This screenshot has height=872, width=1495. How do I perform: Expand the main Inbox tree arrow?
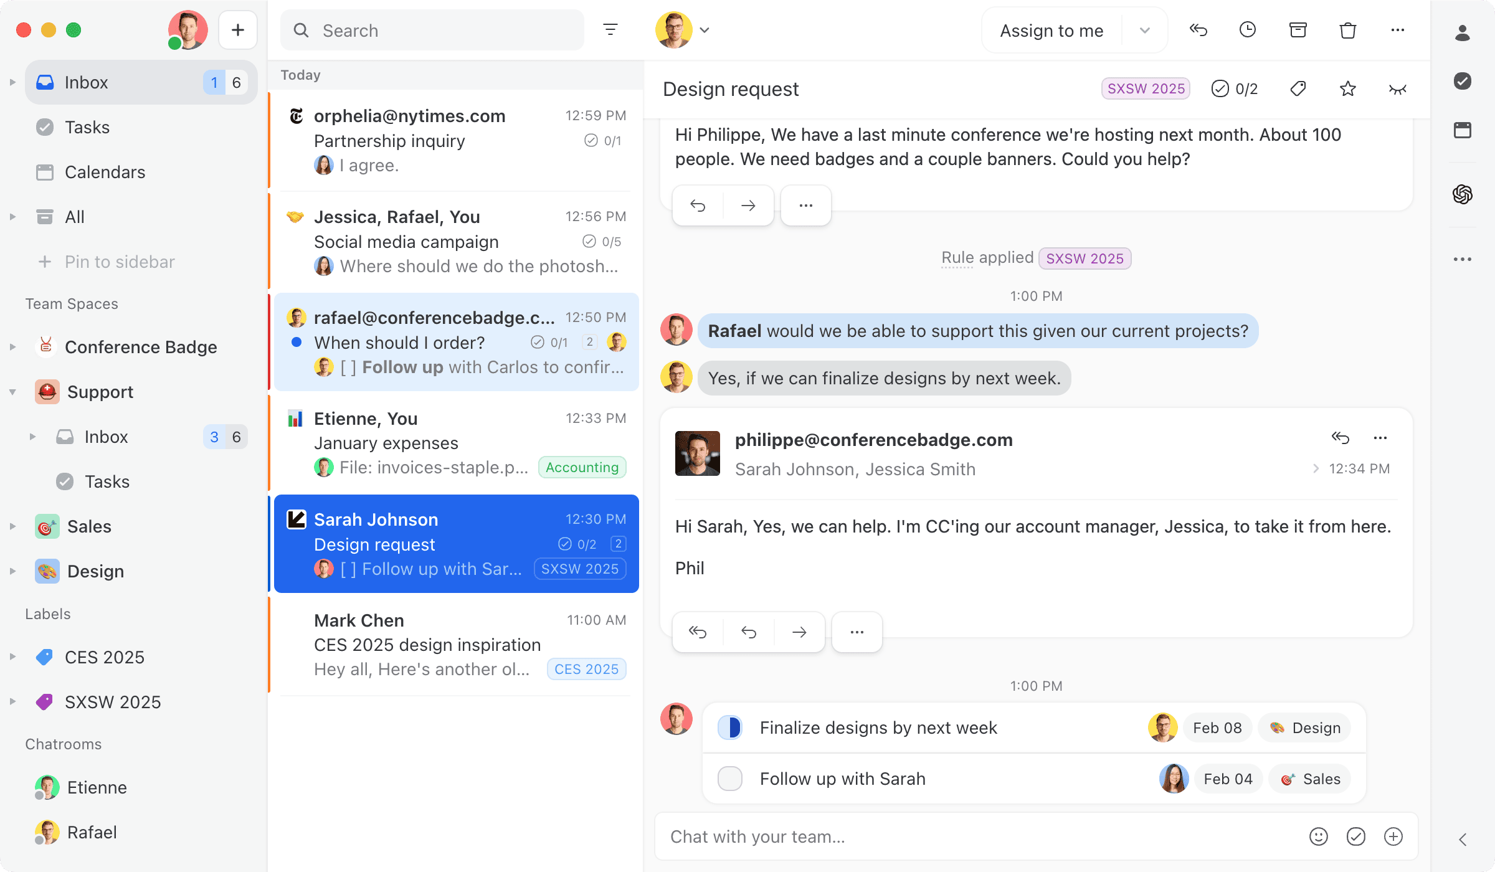(12, 82)
